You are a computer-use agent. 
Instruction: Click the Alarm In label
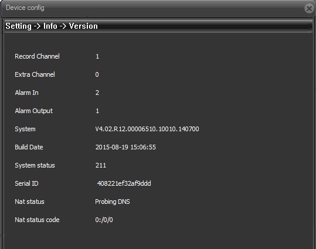[26, 93]
